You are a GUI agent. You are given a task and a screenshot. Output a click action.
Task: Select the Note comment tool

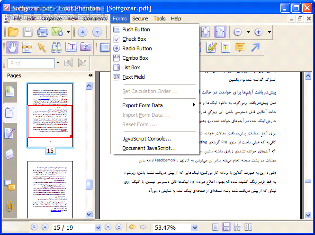241,47
